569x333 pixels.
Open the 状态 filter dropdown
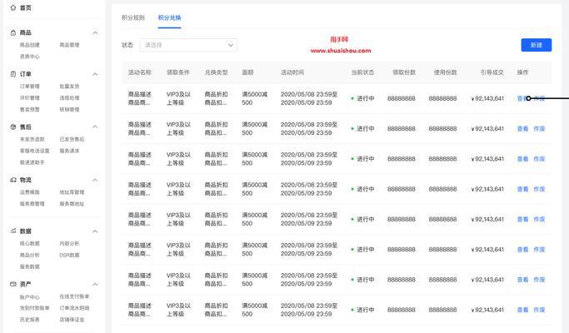(x=189, y=45)
